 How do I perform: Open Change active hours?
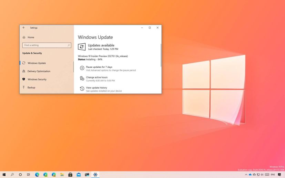click(x=97, y=77)
